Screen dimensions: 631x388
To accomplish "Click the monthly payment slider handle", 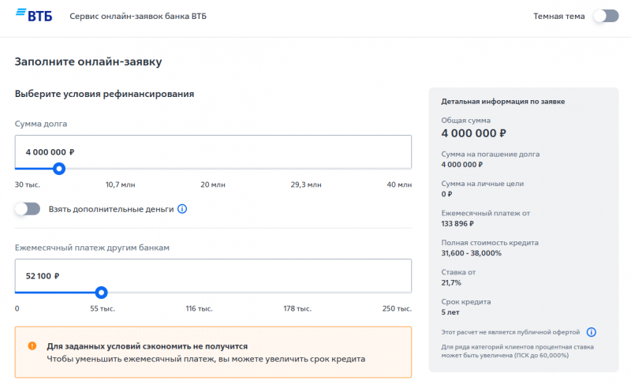I will click(101, 292).
